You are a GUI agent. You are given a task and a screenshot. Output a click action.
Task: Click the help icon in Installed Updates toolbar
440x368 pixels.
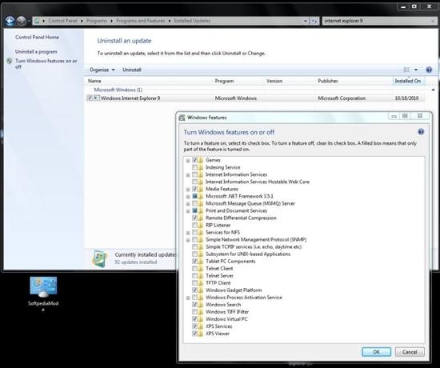click(429, 70)
